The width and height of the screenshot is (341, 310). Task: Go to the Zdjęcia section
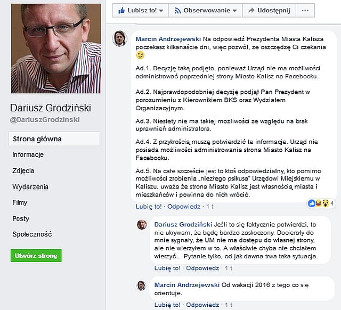(23, 170)
